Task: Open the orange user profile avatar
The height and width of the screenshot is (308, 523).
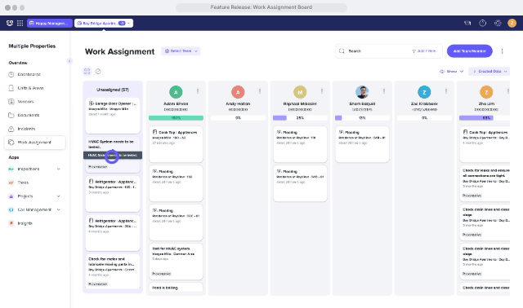Action: coord(512,23)
